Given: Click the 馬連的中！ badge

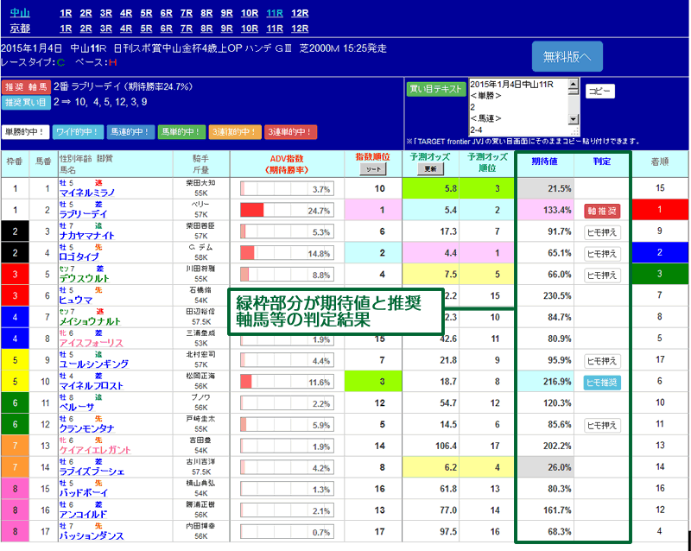Looking at the screenshot, I should tap(131, 132).
